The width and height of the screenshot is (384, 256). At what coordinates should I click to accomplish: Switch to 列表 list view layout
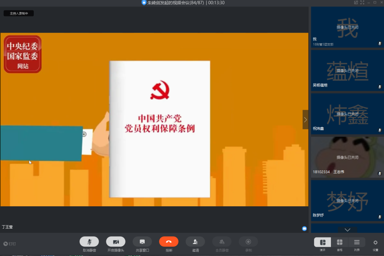coord(357,242)
